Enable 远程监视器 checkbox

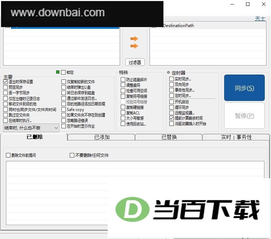pos(171,113)
